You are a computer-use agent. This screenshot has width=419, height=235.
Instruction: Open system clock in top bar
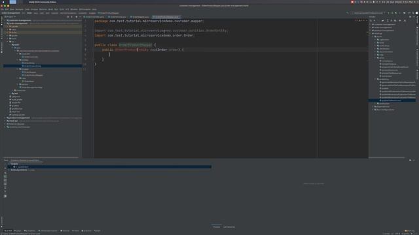399,2
